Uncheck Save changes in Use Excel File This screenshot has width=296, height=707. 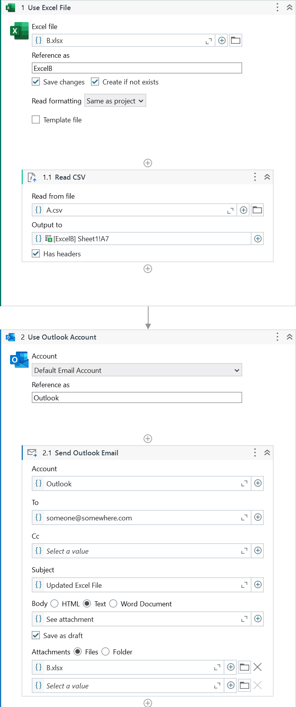pos(36,82)
